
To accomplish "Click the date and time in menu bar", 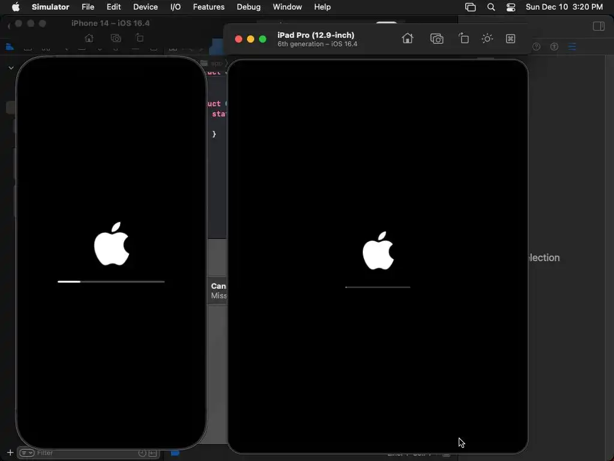I will 564,7.
